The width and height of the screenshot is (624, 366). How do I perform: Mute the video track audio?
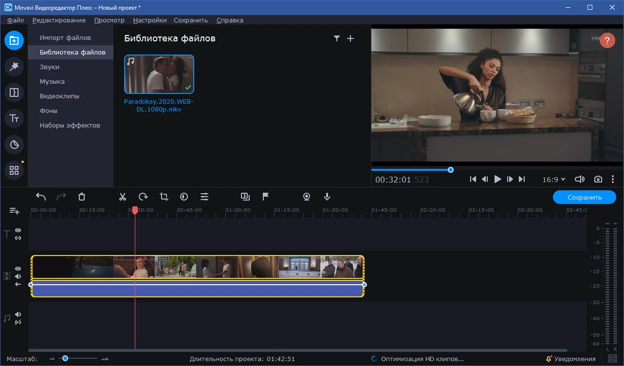tap(18, 276)
